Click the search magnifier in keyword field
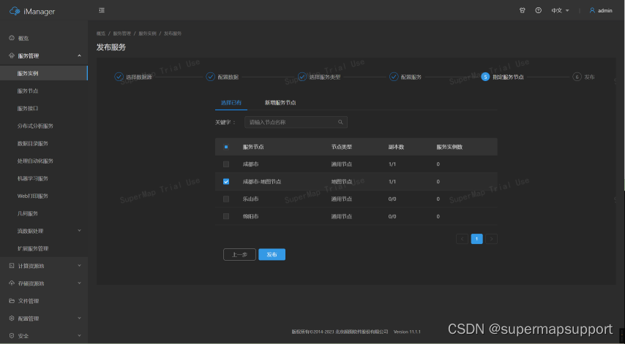625x344 pixels. pyautogui.click(x=340, y=123)
